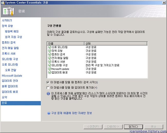Open 구성 문제 해결에 대한 자세한 정보 link
167x133 pixels.
click(71, 113)
